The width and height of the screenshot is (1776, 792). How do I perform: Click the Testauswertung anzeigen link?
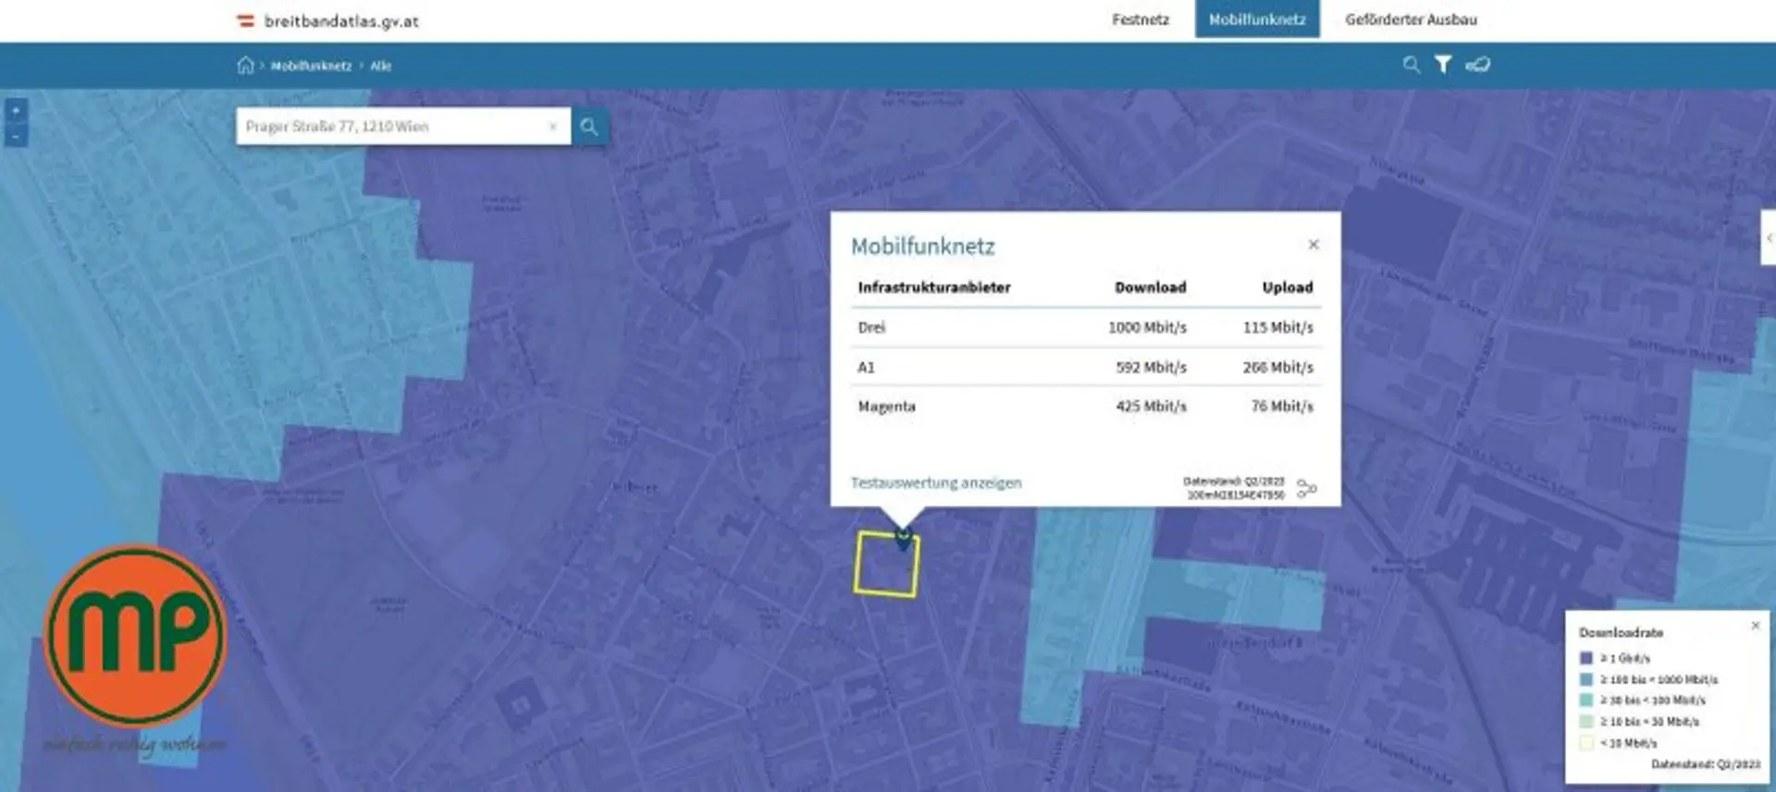(x=935, y=483)
